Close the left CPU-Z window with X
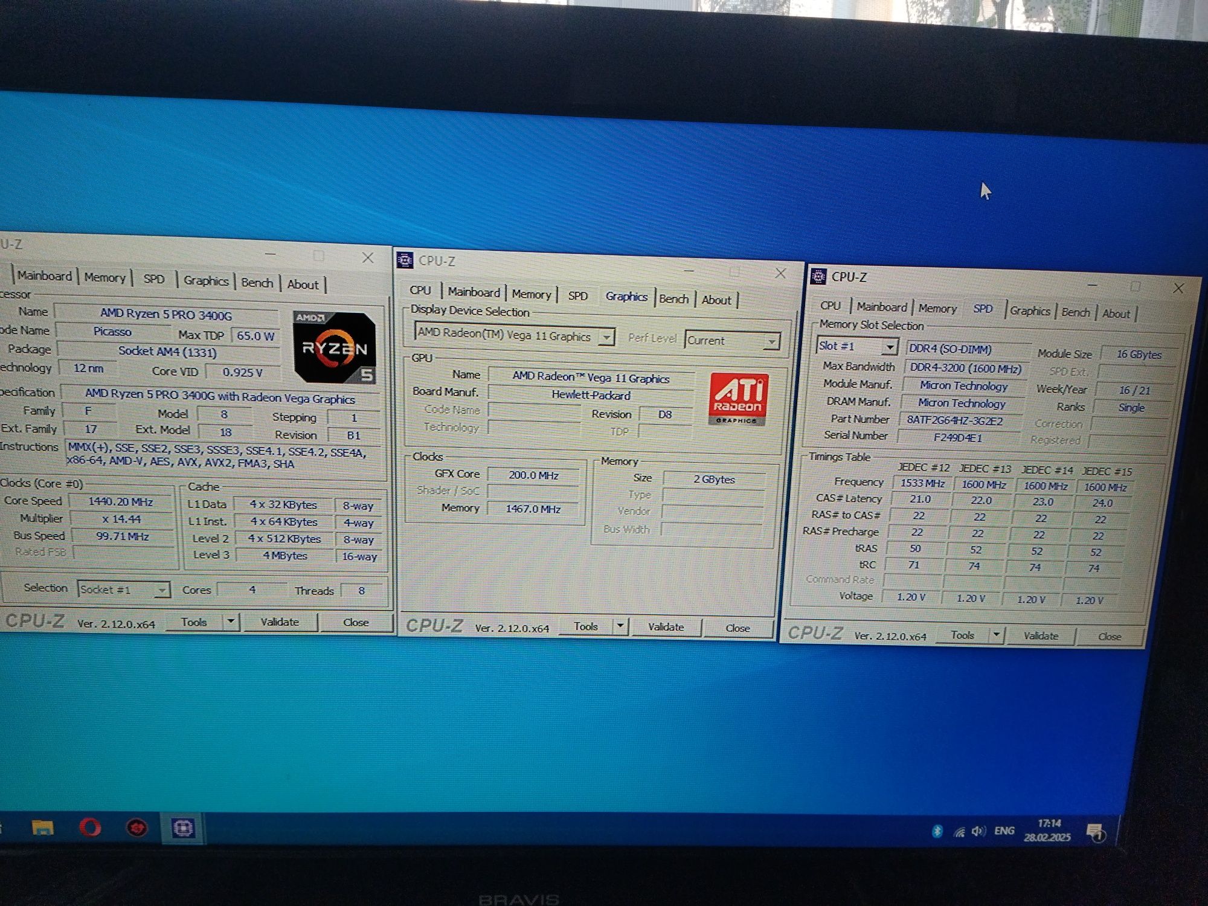Viewport: 1208px width, 906px height. 367,257
